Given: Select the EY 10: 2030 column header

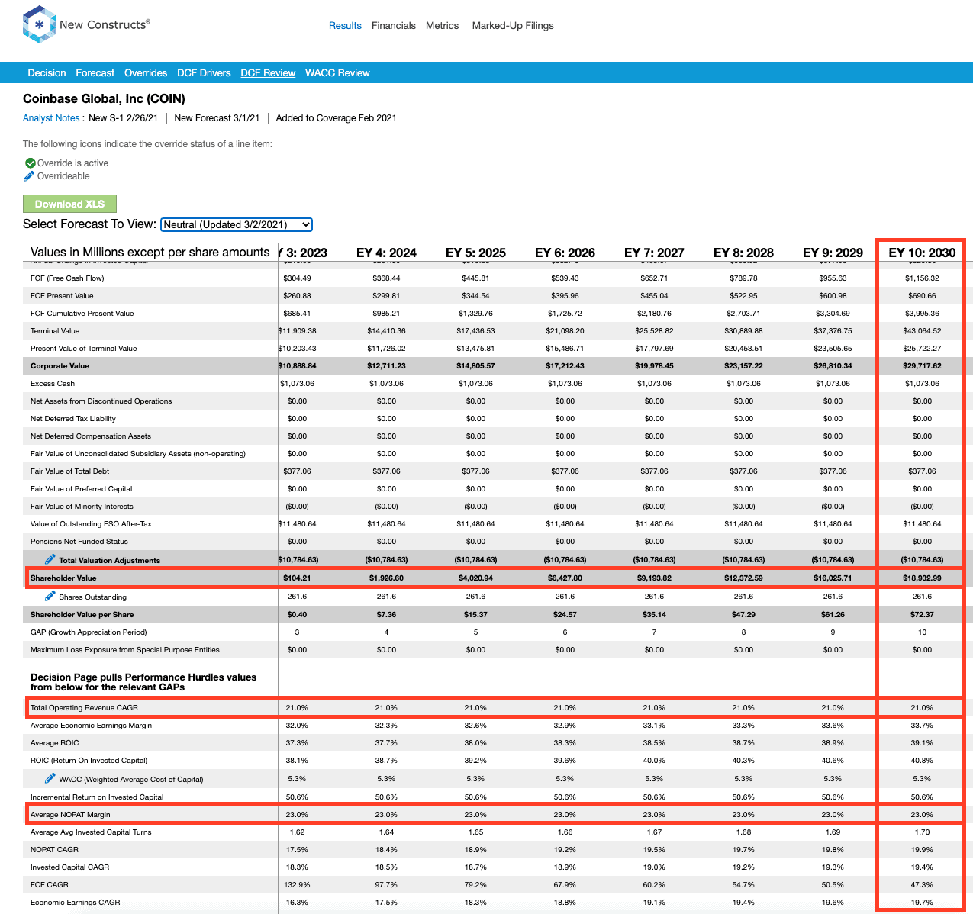Looking at the screenshot, I should coord(922,253).
